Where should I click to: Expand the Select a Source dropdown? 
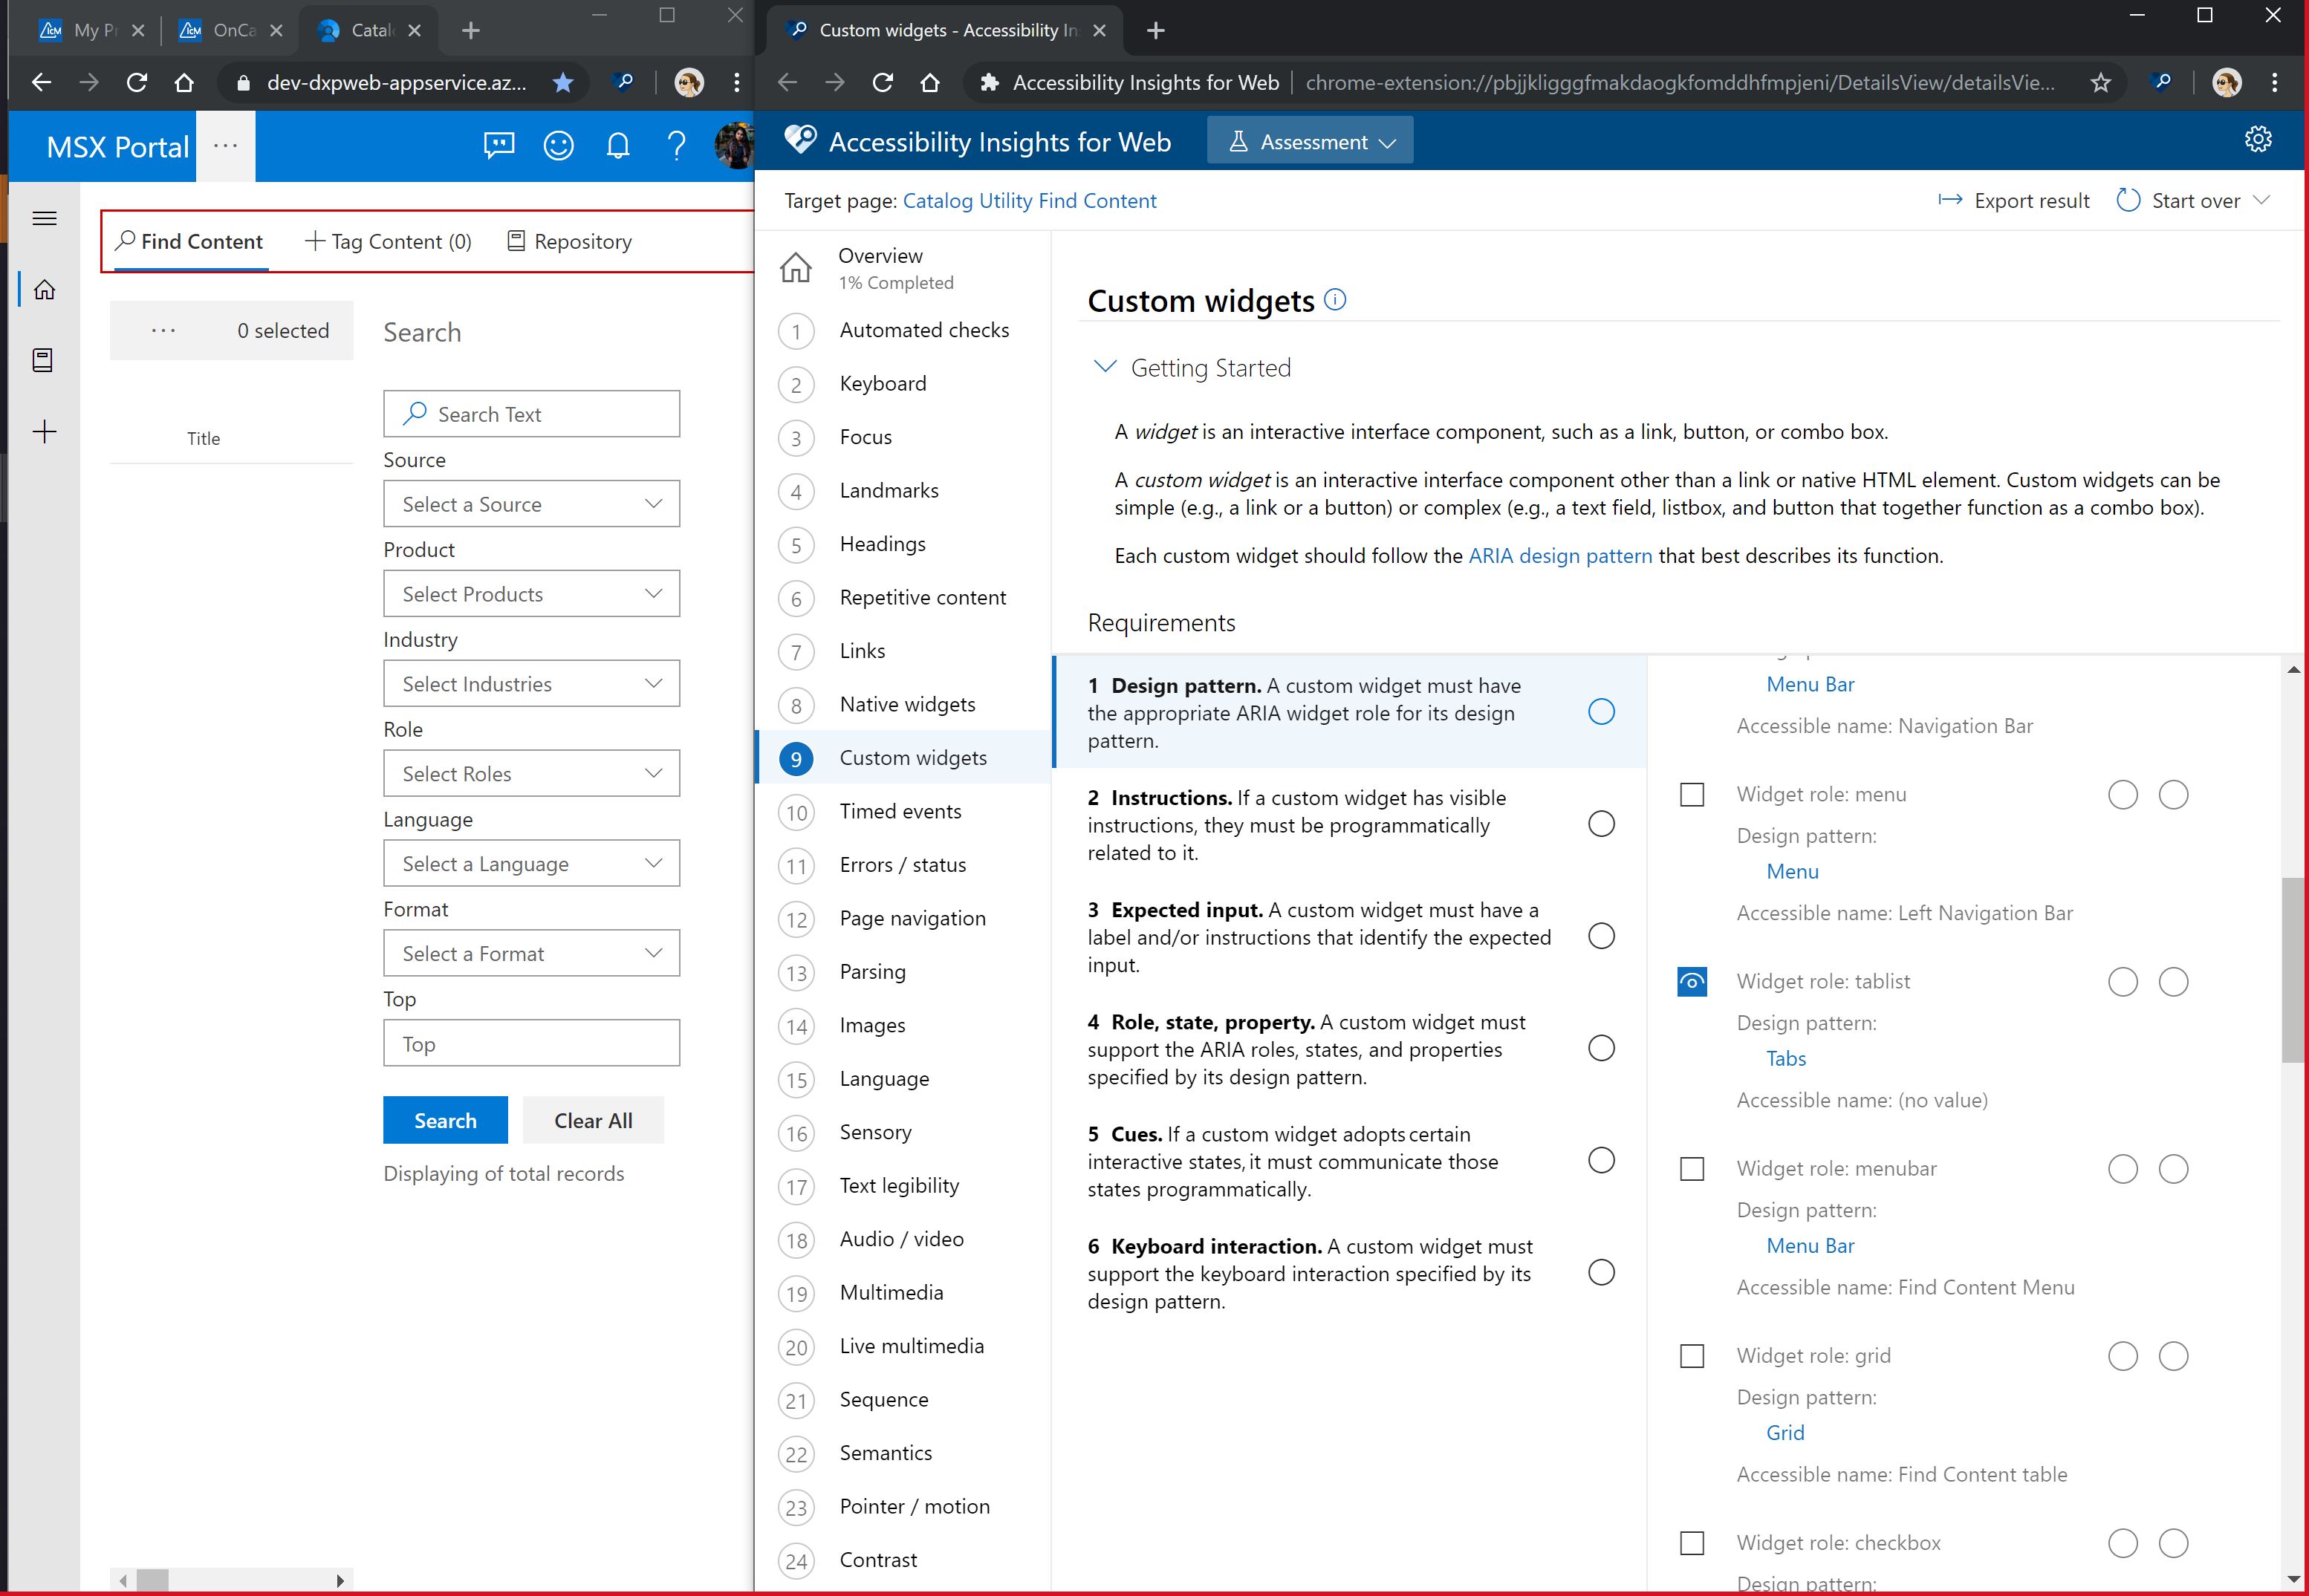coord(531,504)
